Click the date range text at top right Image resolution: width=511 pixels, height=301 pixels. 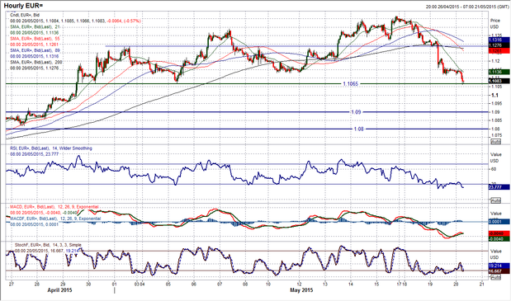(x=467, y=7)
